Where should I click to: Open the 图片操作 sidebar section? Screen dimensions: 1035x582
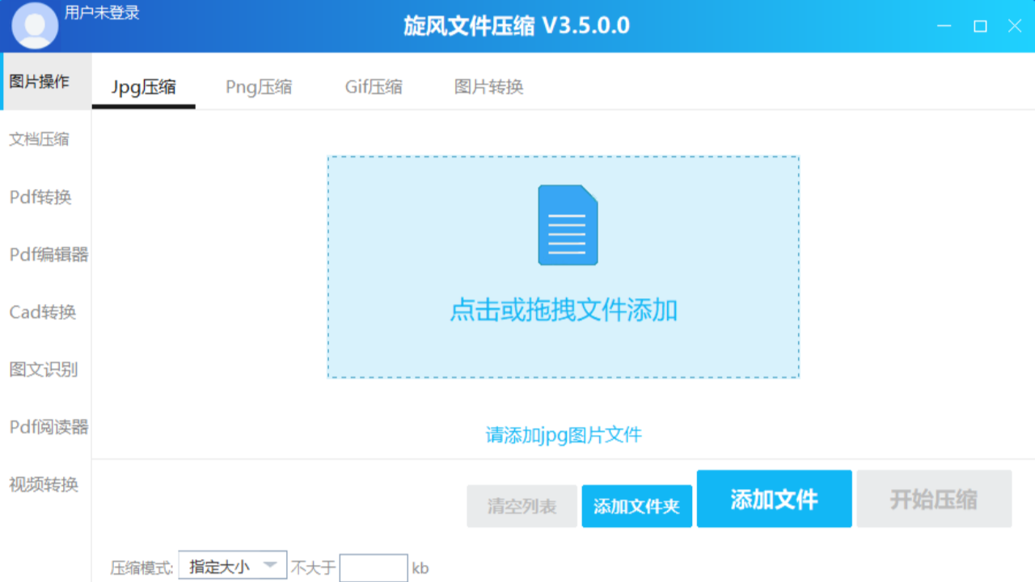pos(46,82)
